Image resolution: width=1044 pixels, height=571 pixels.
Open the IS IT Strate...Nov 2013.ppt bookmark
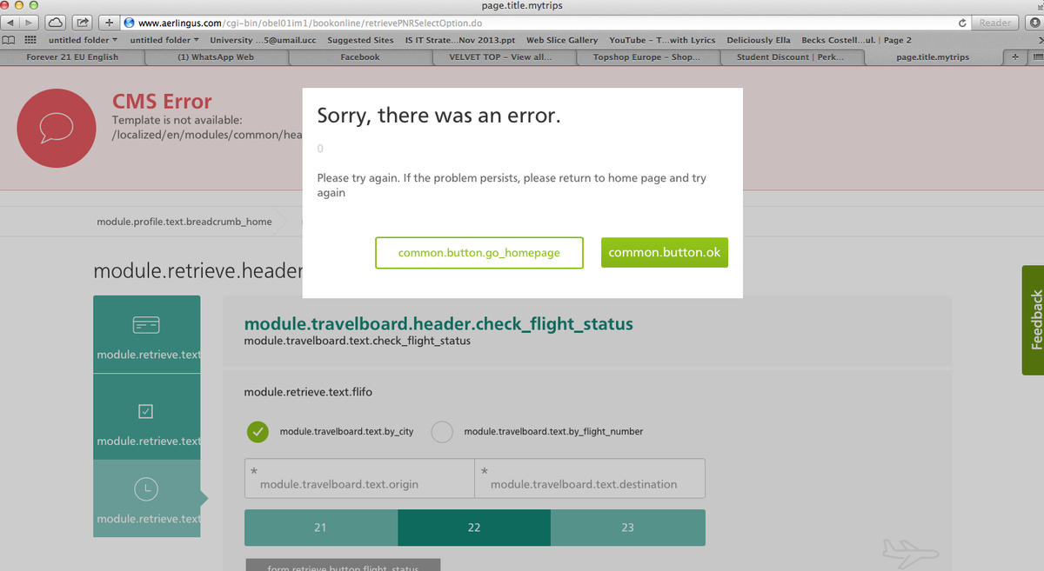click(x=459, y=40)
